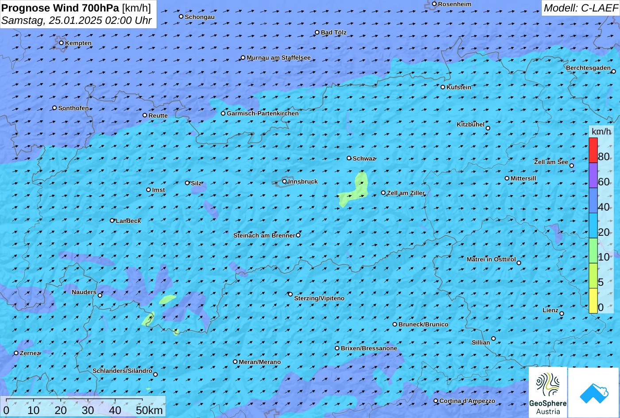Click the cyan 20 km/h legend swatch
Screen dimensions: 620x418
point(593,226)
